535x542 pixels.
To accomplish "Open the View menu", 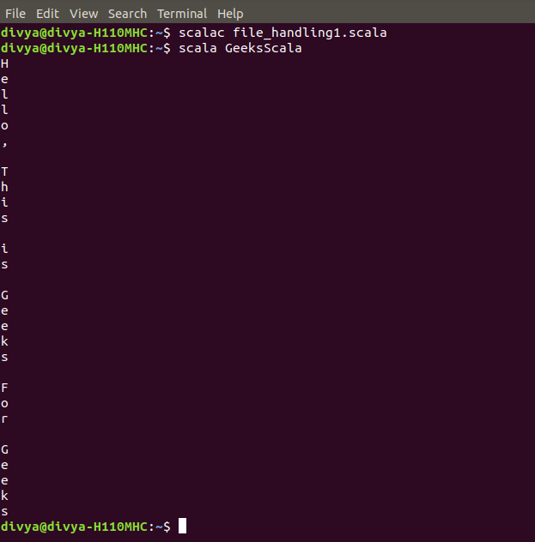I will (84, 14).
